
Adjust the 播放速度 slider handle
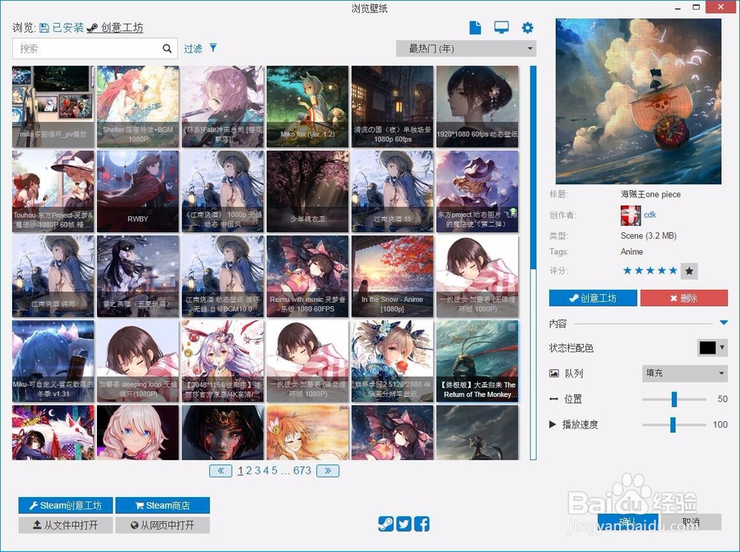click(x=673, y=425)
